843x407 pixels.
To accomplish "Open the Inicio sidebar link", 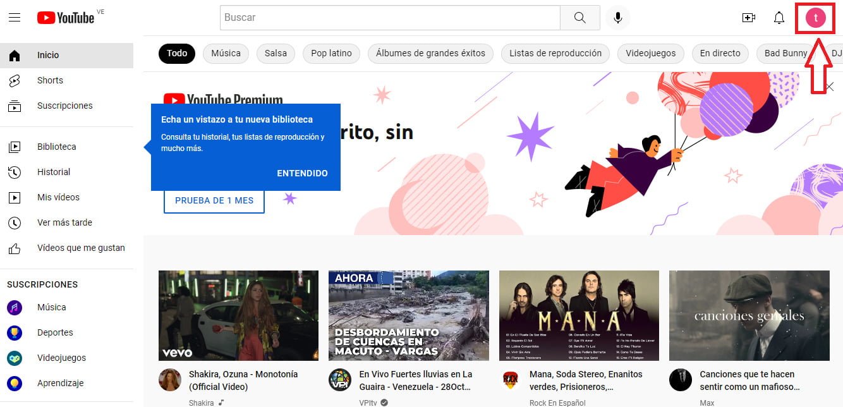I will (x=66, y=55).
